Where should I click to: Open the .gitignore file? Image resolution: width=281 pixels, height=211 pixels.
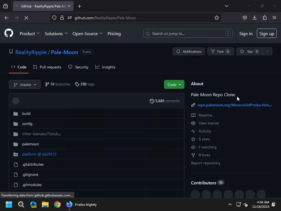pos(30,174)
